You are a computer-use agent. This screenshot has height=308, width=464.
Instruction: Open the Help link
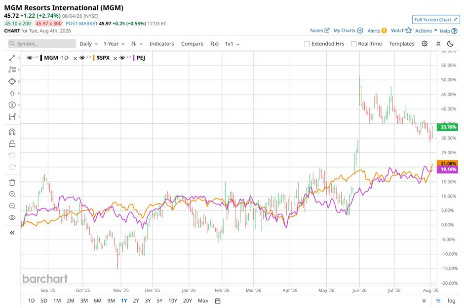pos(449,31)
